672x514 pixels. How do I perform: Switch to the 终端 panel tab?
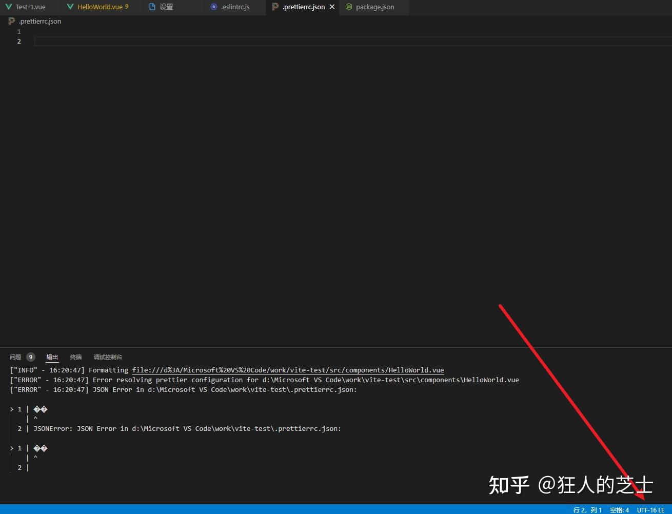coord(75,357)
